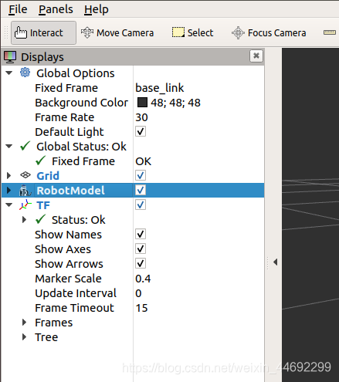
Task: Open the Help menu
Action: [97, 9]
